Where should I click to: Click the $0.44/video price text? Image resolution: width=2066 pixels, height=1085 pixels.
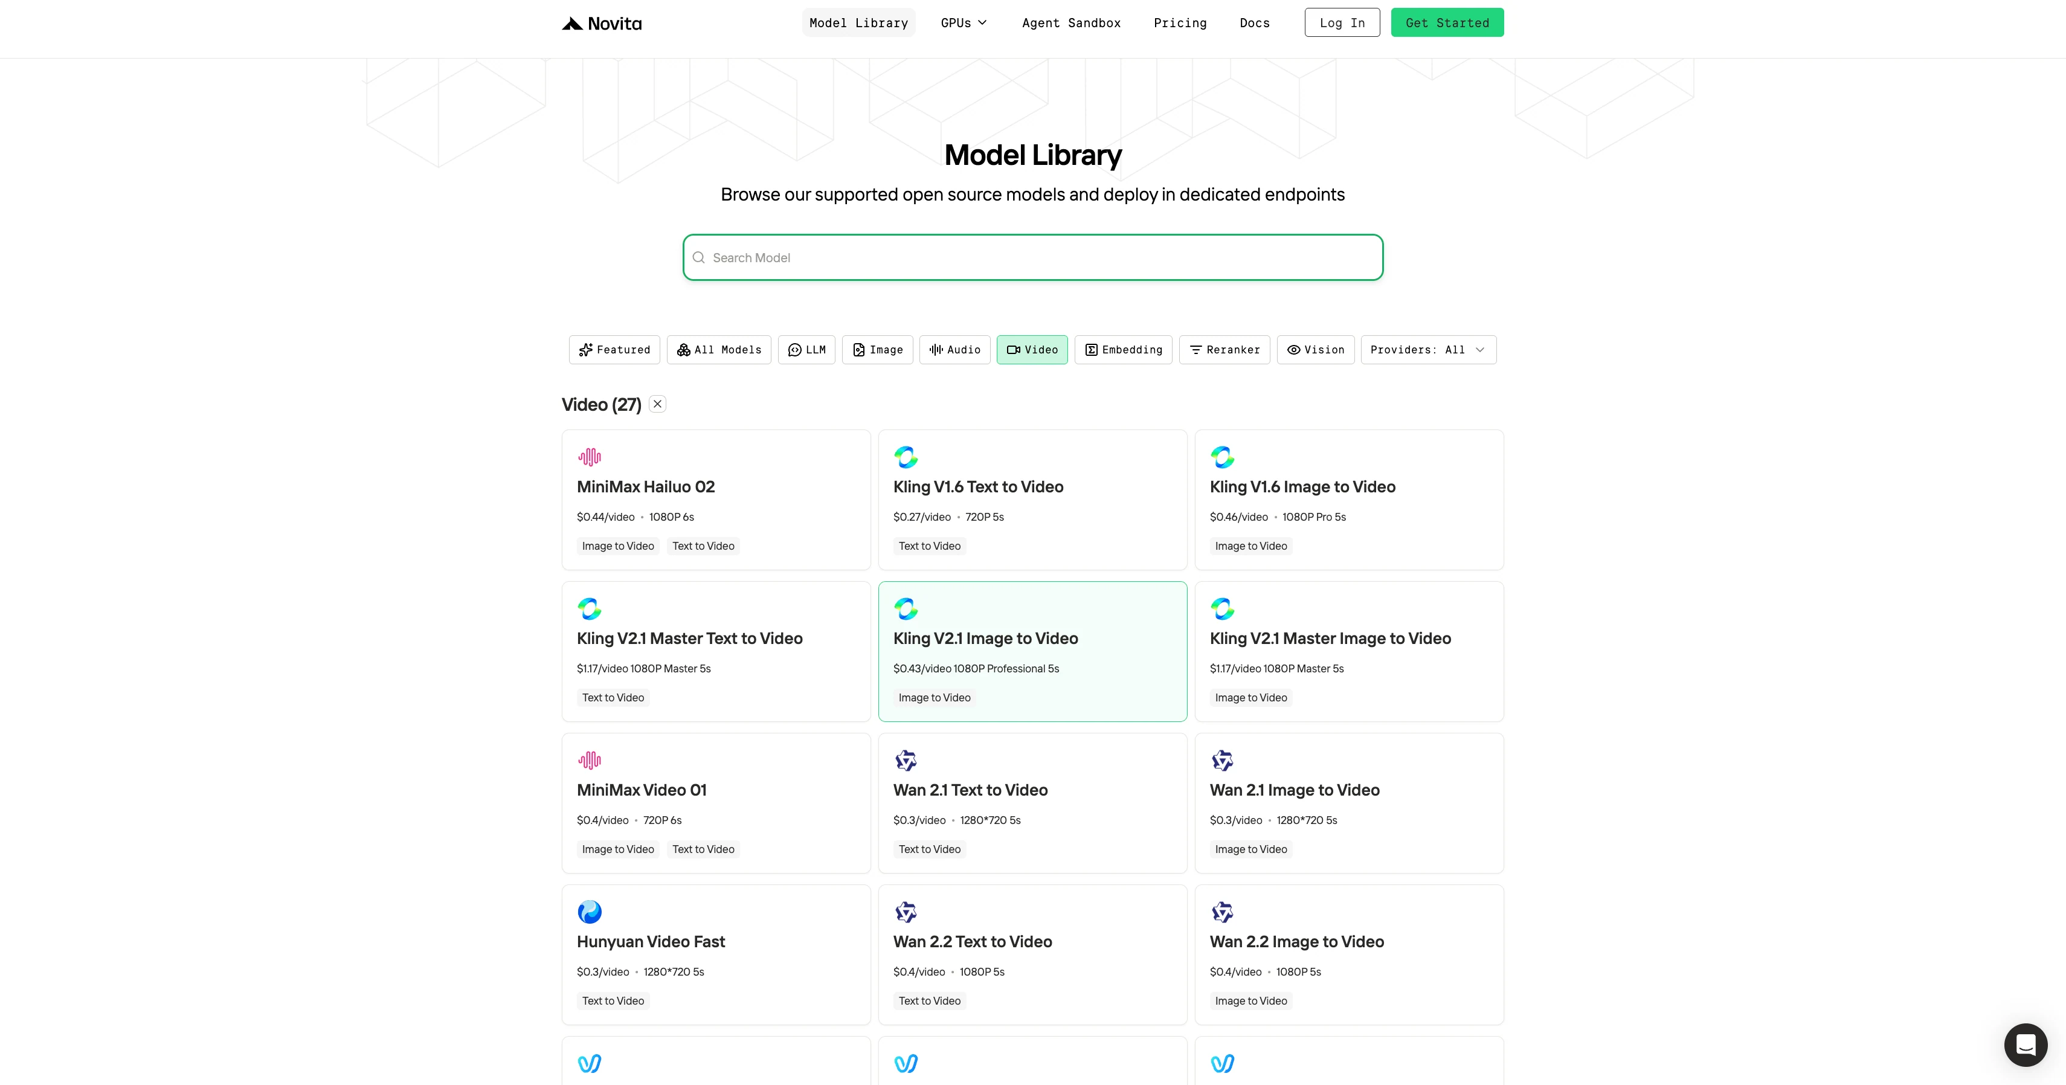[605, 517]
